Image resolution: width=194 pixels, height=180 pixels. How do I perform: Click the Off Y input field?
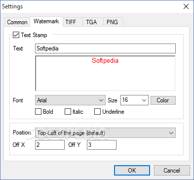(x=102, y=145)
